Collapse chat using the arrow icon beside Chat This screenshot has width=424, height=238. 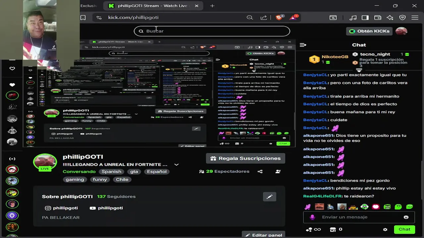pyautogui.click(x=303, y=45)
